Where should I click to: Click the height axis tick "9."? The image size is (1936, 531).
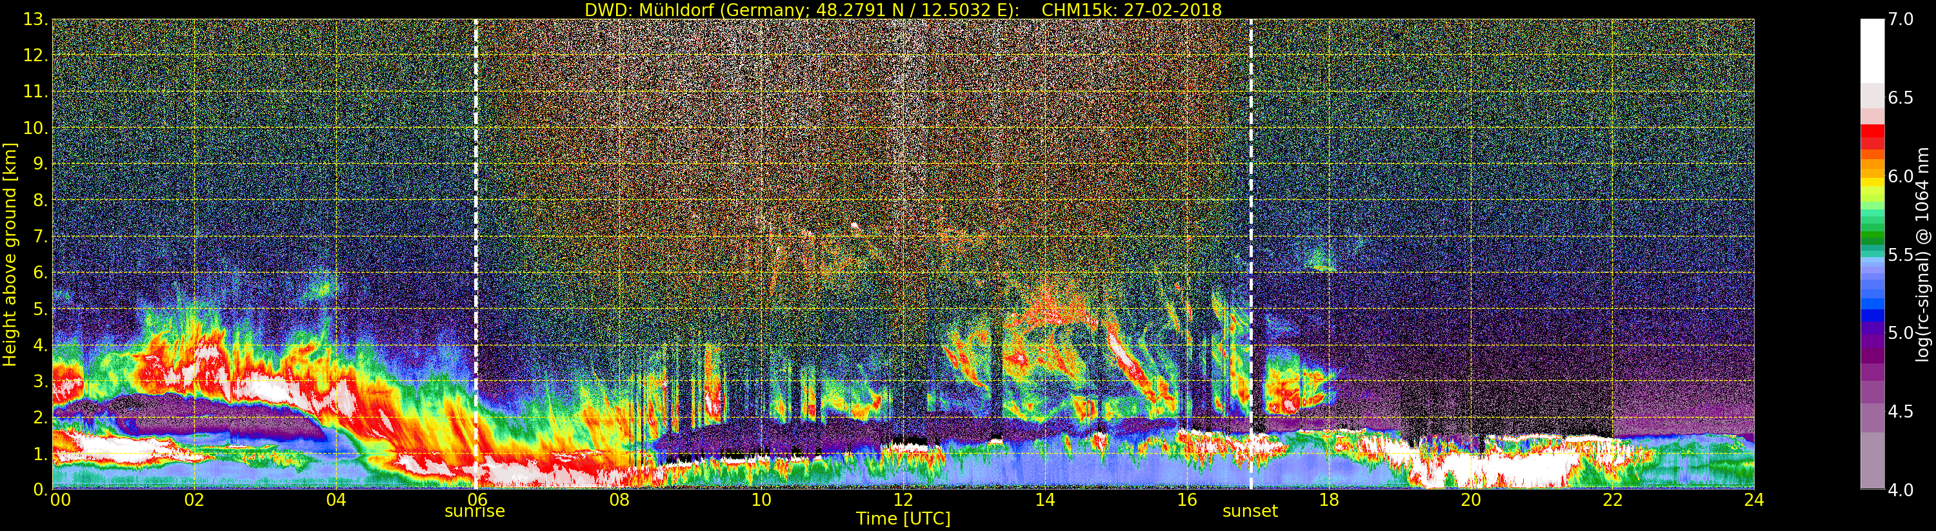(x=40, y=164)
